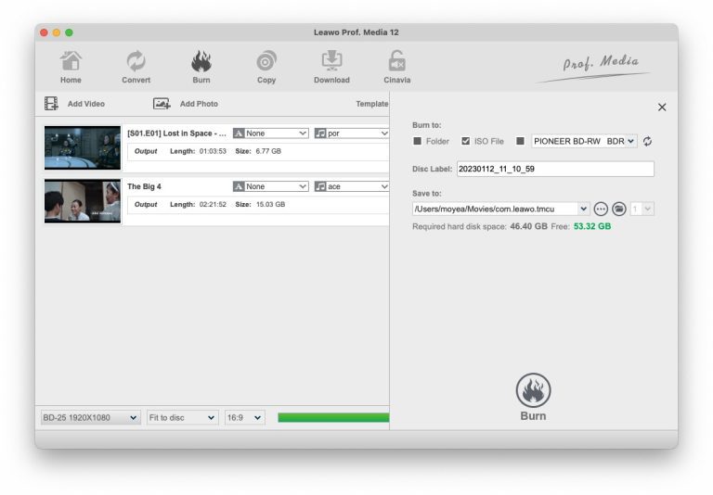The image size is (713, 495).
Task: Enable the Folder checkbox
Action: point(418,141)
